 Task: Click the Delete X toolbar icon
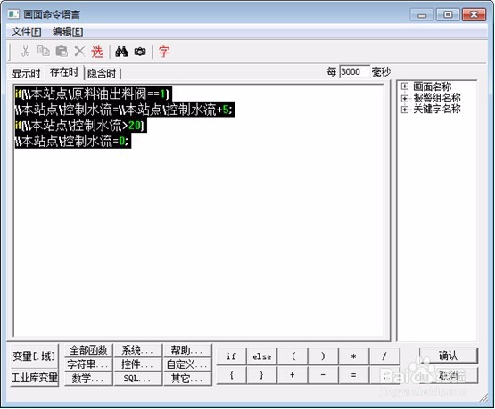(x=79, y=51)
